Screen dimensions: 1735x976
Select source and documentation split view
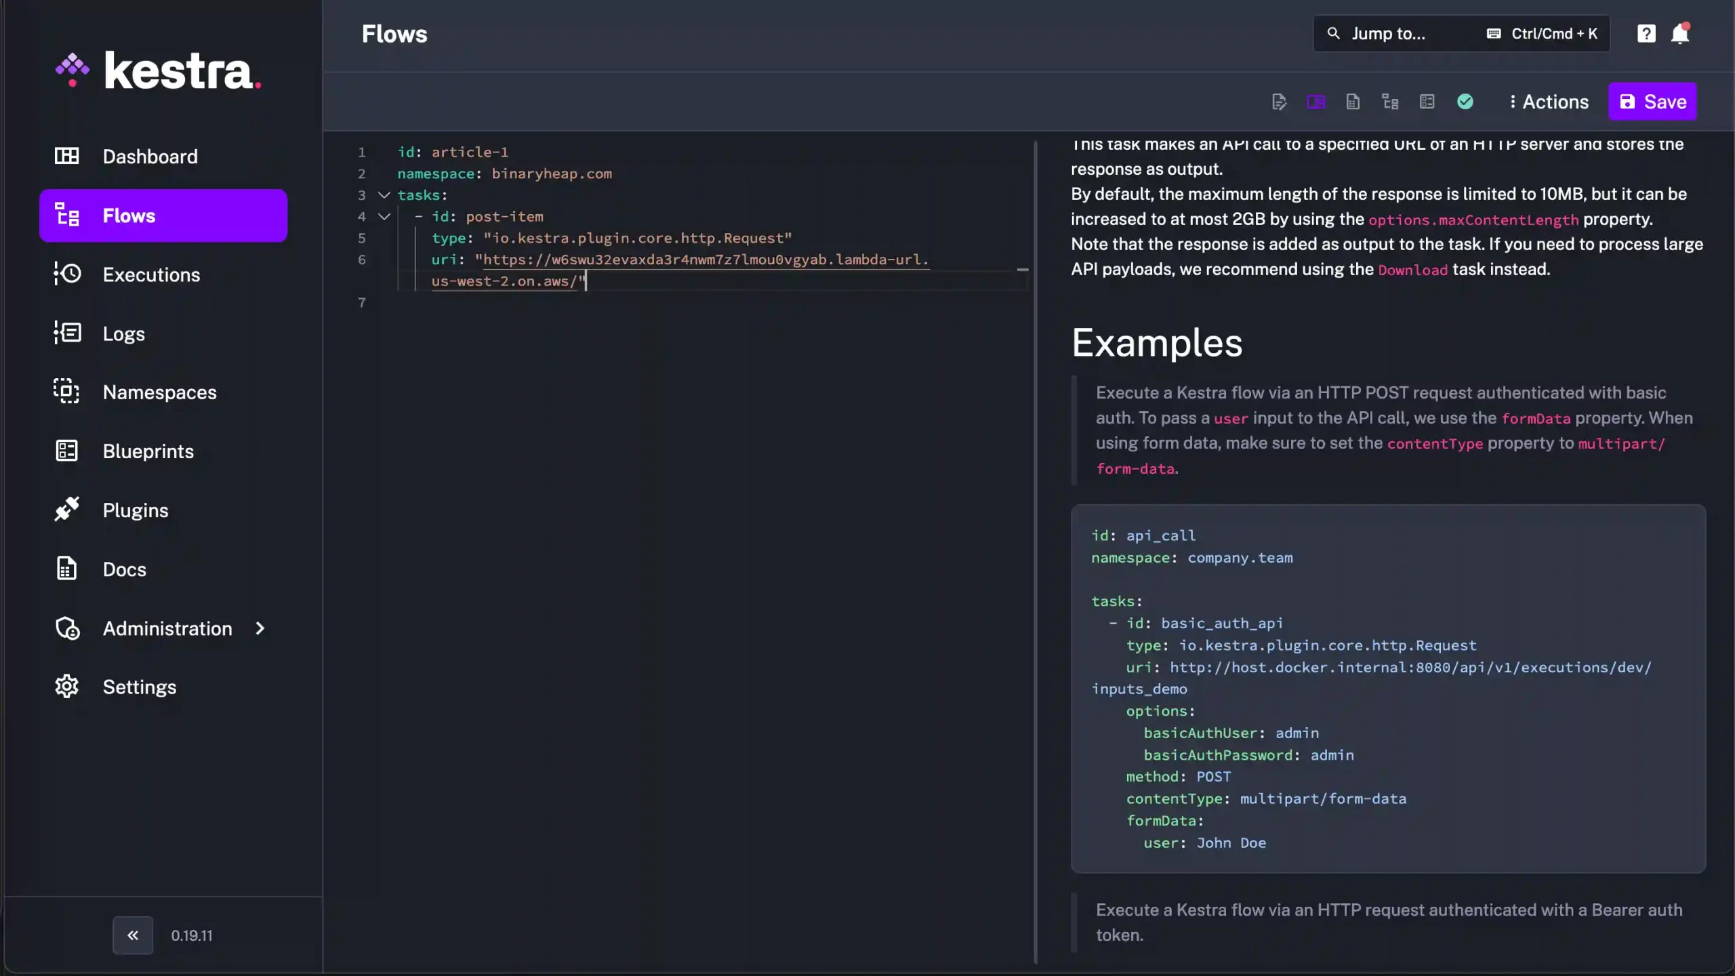pyautogui.click(x=1315, y=102)
